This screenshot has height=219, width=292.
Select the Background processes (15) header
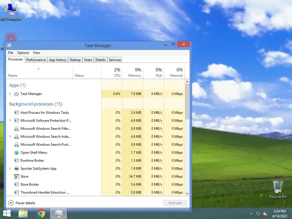(36, 104)
